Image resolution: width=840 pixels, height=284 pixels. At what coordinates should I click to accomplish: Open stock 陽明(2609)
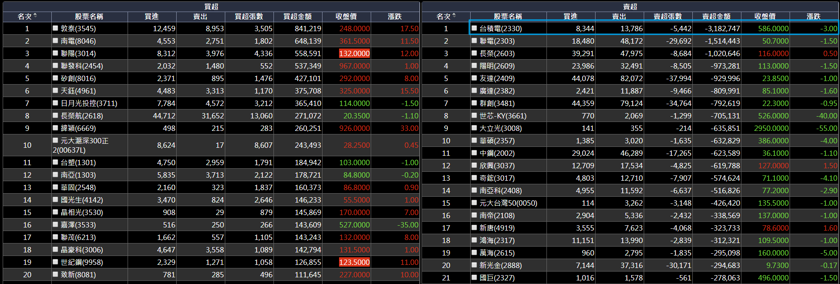pyautogui.click(x=497, y=66)
